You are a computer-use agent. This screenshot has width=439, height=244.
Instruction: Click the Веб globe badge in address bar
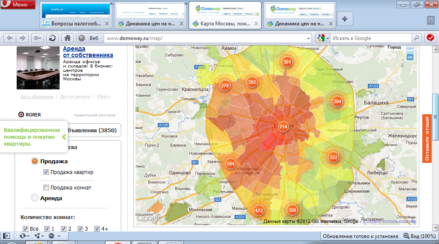coord(89,38)
